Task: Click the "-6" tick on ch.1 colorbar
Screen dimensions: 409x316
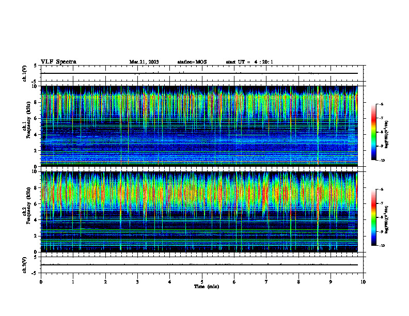Action: click(x=381, y=104)
